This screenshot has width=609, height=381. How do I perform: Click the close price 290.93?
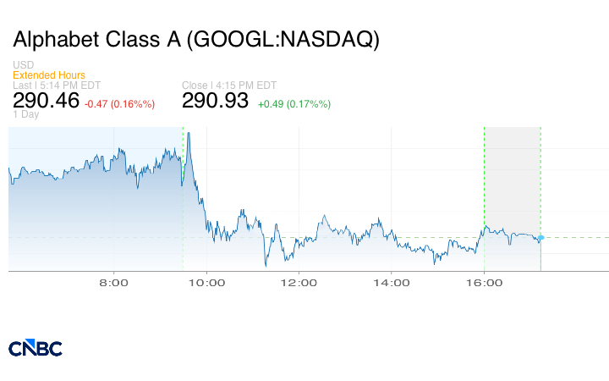pos(216,101)
